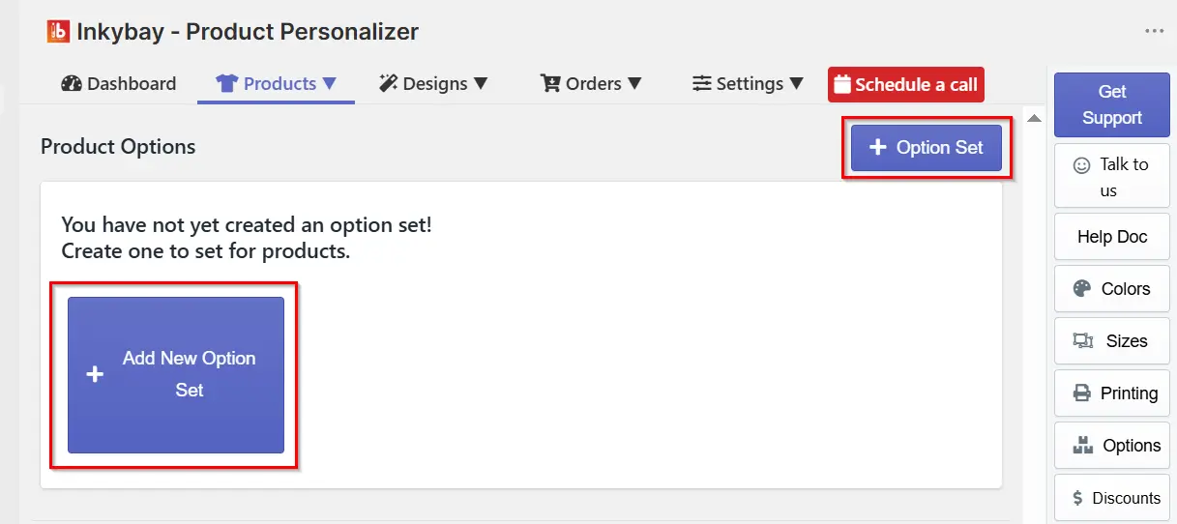Click the Inkybay logo icon

[x=58, y=31]
